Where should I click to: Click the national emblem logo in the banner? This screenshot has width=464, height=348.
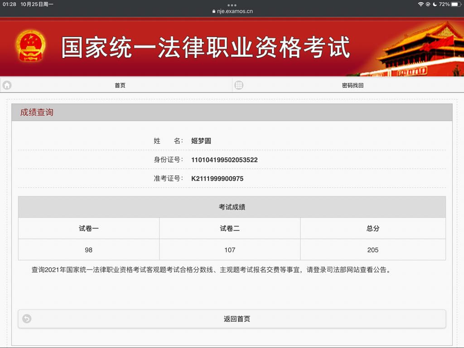[31, 46]
